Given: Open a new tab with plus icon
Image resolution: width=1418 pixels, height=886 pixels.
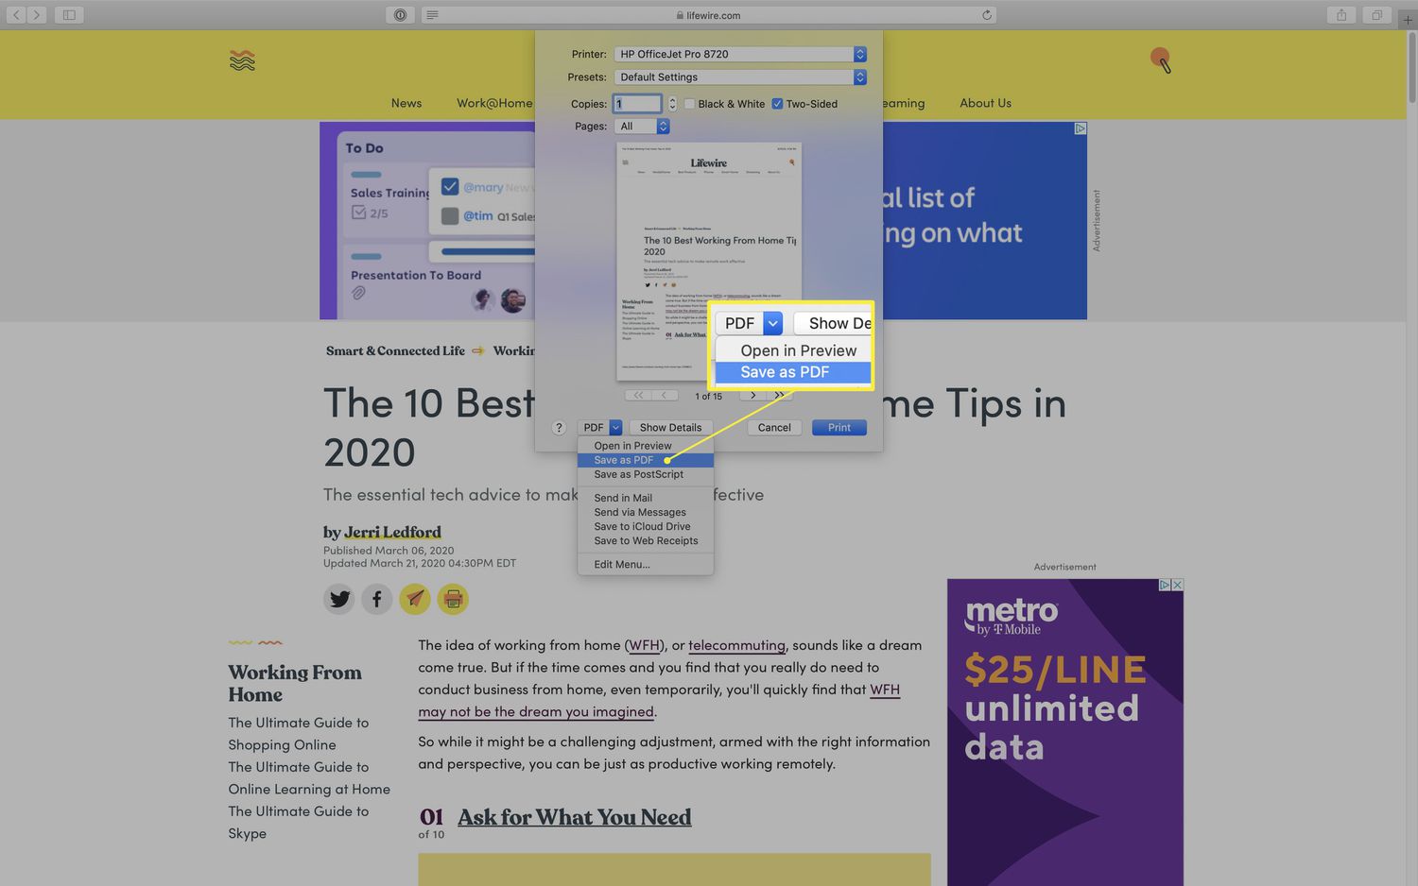Looking at the screenshot, I should pos(1409,20).
